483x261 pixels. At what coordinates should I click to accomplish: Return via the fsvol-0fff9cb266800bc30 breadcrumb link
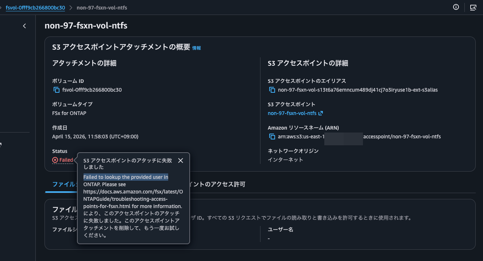pos(35,7)
